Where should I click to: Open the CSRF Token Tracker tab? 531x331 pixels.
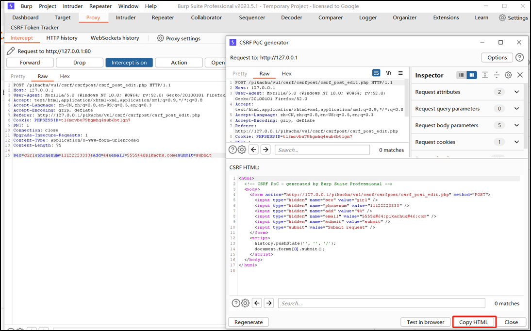(x=34, y=28)
